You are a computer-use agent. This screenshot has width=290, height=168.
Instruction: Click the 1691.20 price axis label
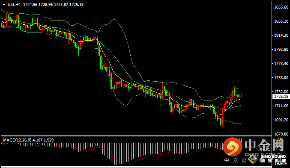coord(281,120)
